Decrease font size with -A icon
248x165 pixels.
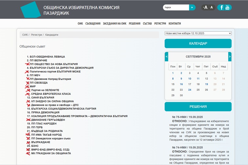[211, 7]
